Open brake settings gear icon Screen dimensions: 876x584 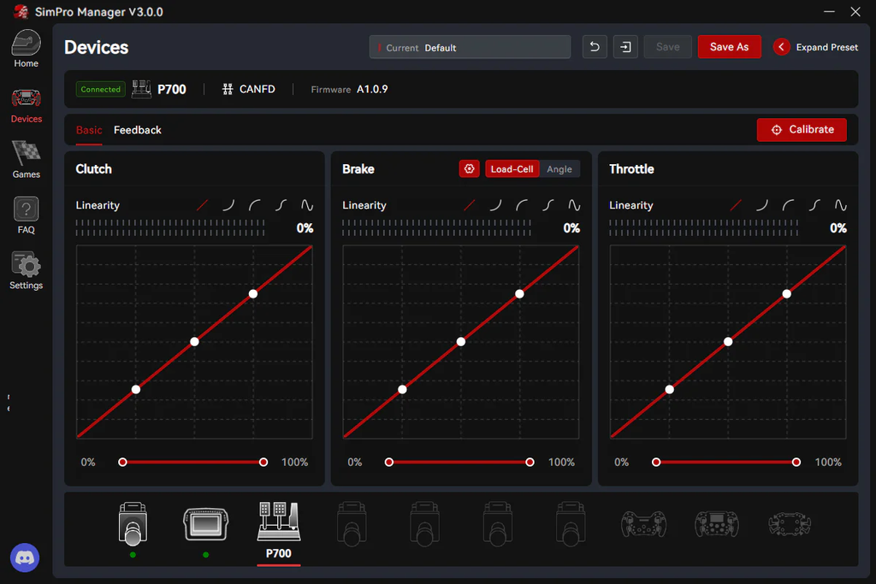470,168
